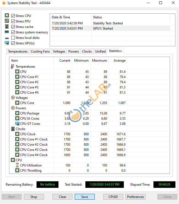179x204 pixels.
Task: Click the 'No battery' status display
Action: tap(47, 184)
